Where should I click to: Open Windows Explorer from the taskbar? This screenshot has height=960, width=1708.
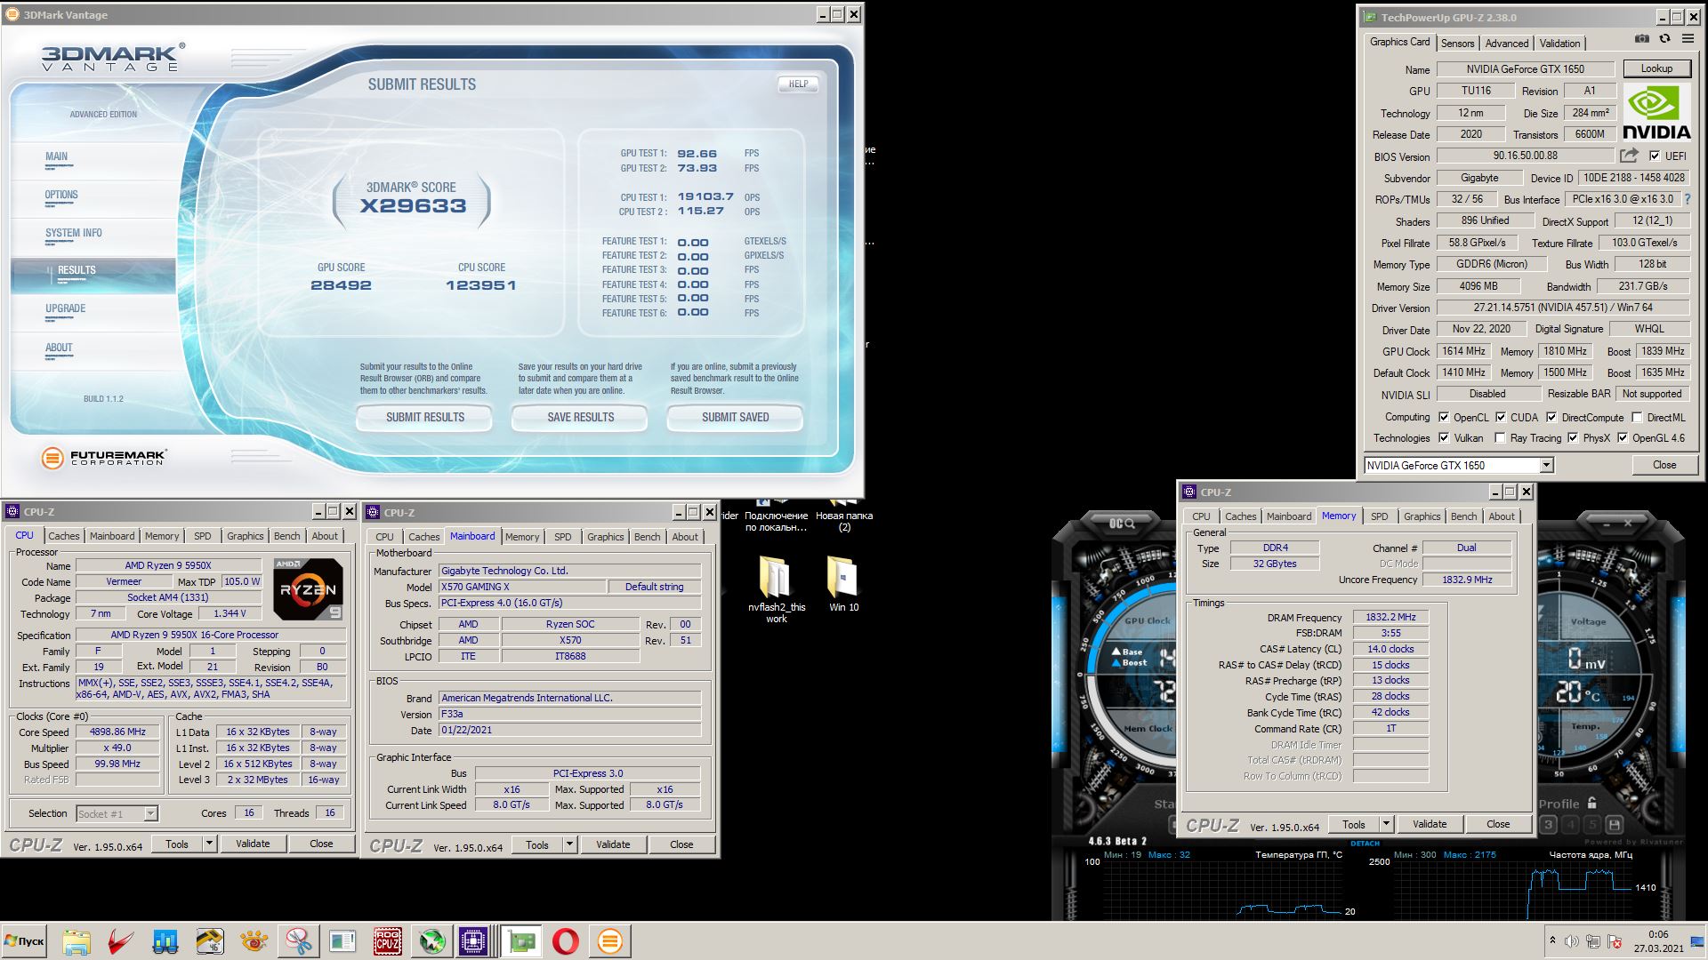77,941
